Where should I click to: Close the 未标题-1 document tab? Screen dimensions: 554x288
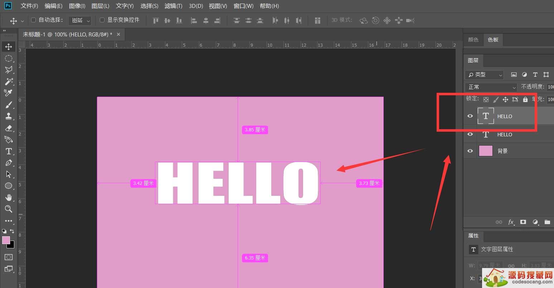click(x=118, y=34)
